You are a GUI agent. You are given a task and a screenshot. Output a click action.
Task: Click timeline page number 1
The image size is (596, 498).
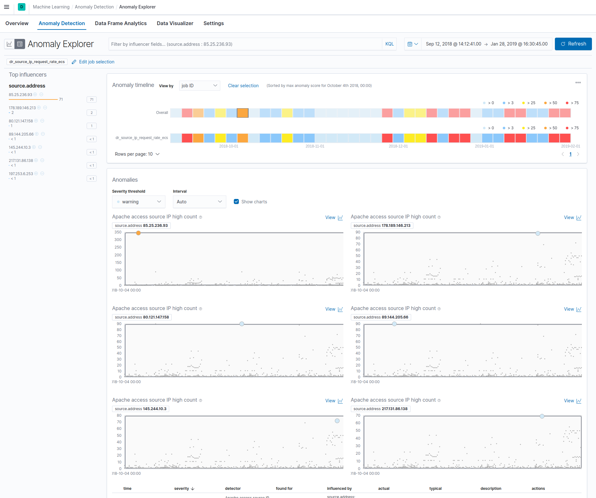[570, 154]
